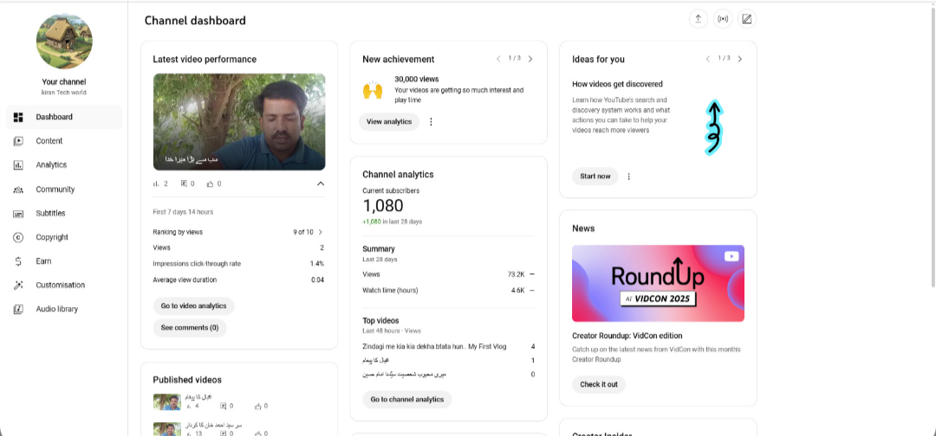This screenshot has height=436, width=936.
Task: Click Check it out button
Action: 599,384
